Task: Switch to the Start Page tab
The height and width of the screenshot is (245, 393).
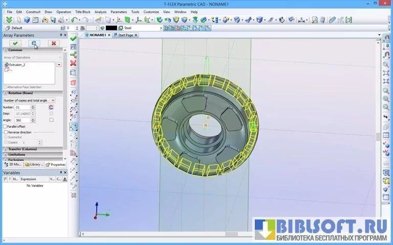Action: click(x=125, y=35)
